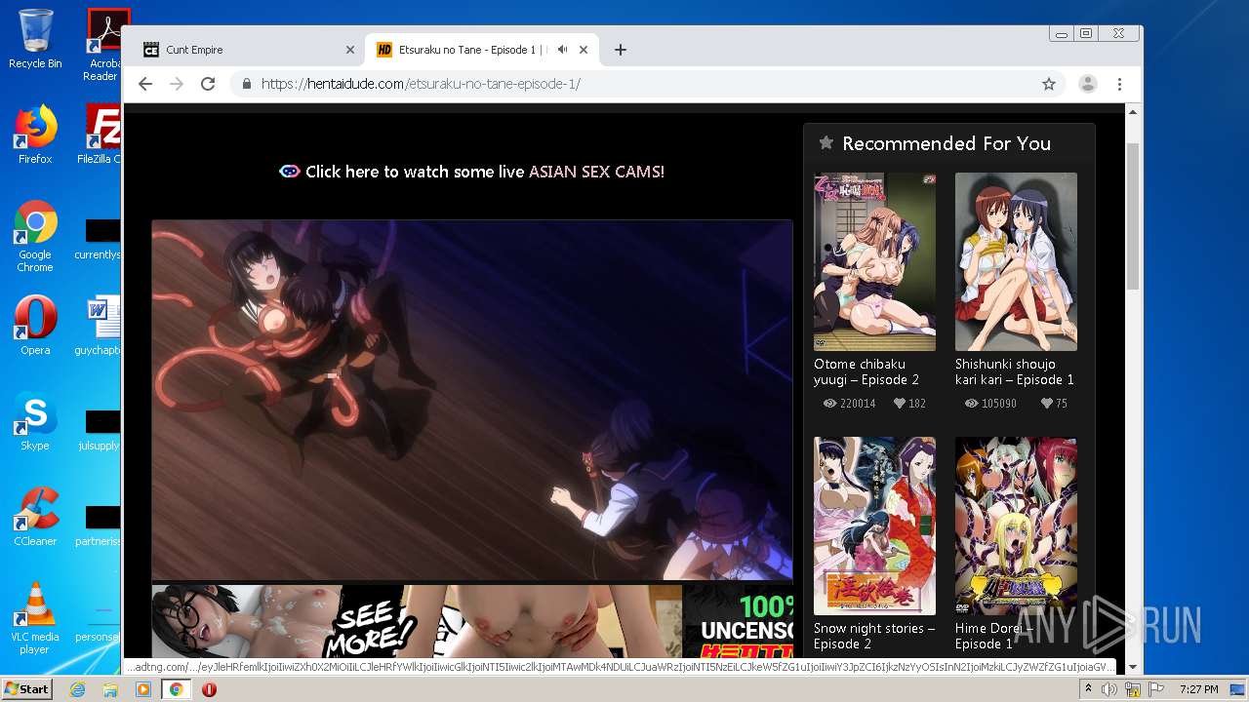This screenshot has width=1249, height=702.
Task: Launch Firefox from the desktop
Action: (35, 135)
